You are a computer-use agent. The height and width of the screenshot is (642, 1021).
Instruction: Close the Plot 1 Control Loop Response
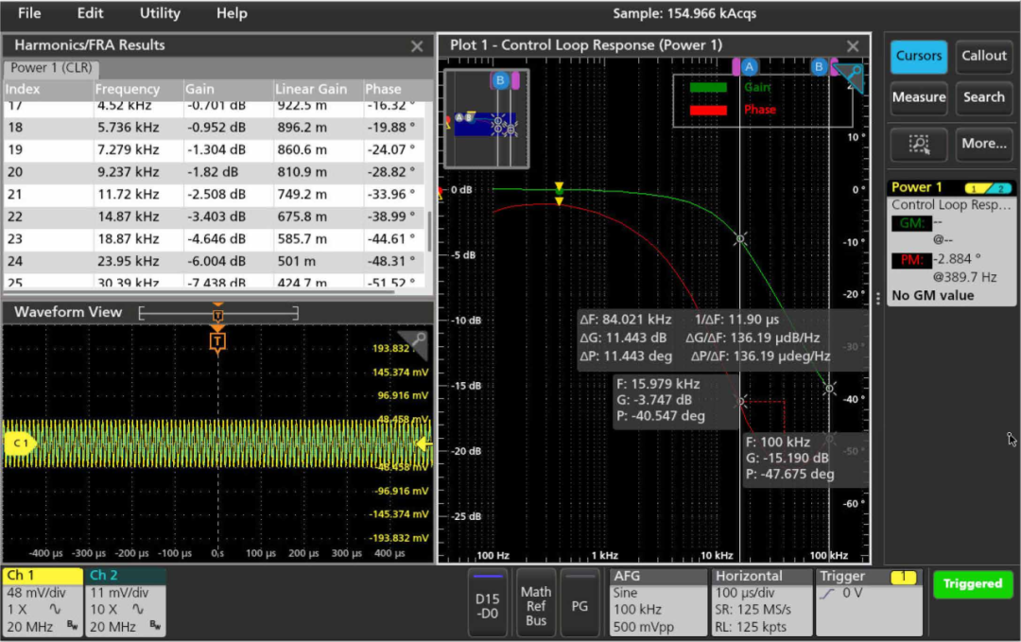[x=853, y=45]
